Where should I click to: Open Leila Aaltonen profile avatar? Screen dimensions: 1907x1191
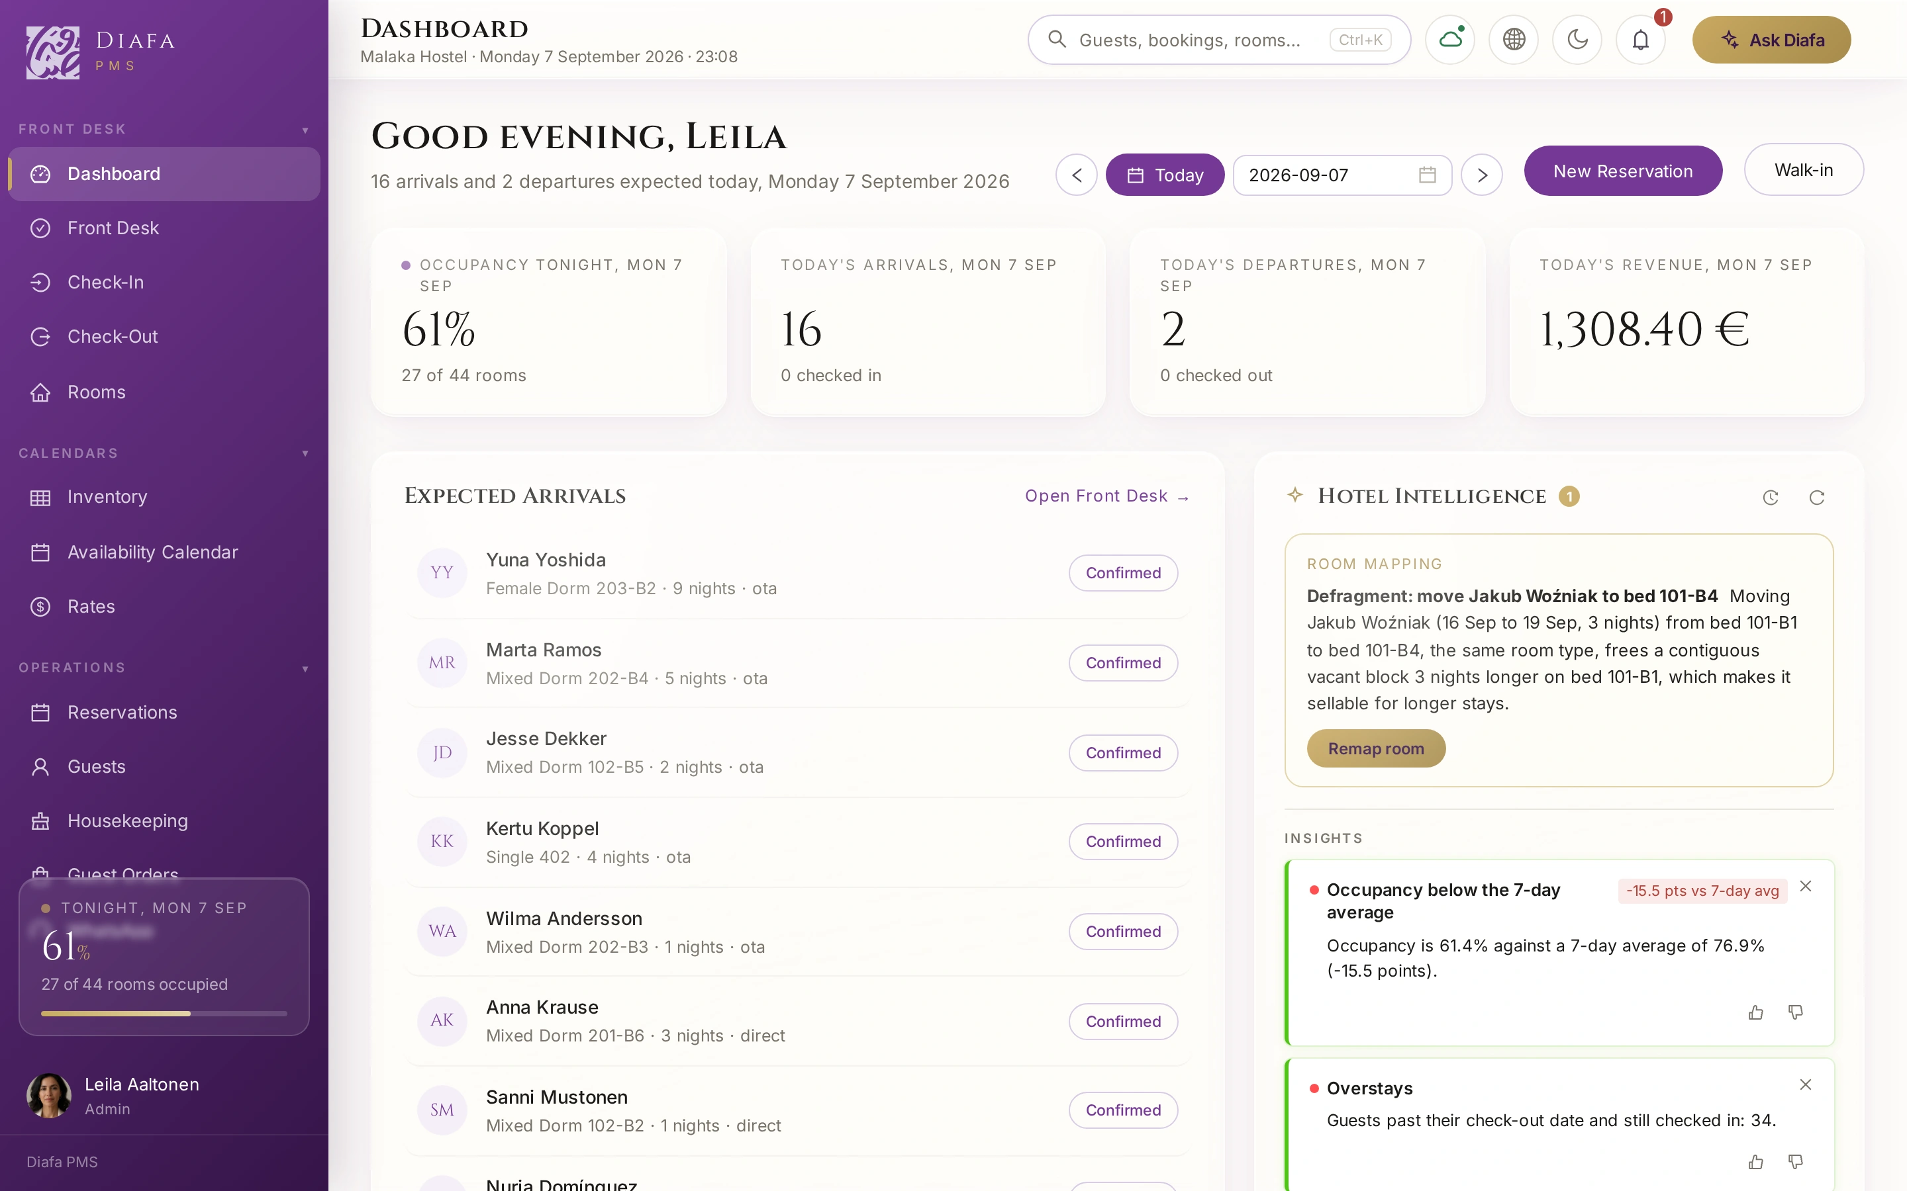click(49, 1095)
